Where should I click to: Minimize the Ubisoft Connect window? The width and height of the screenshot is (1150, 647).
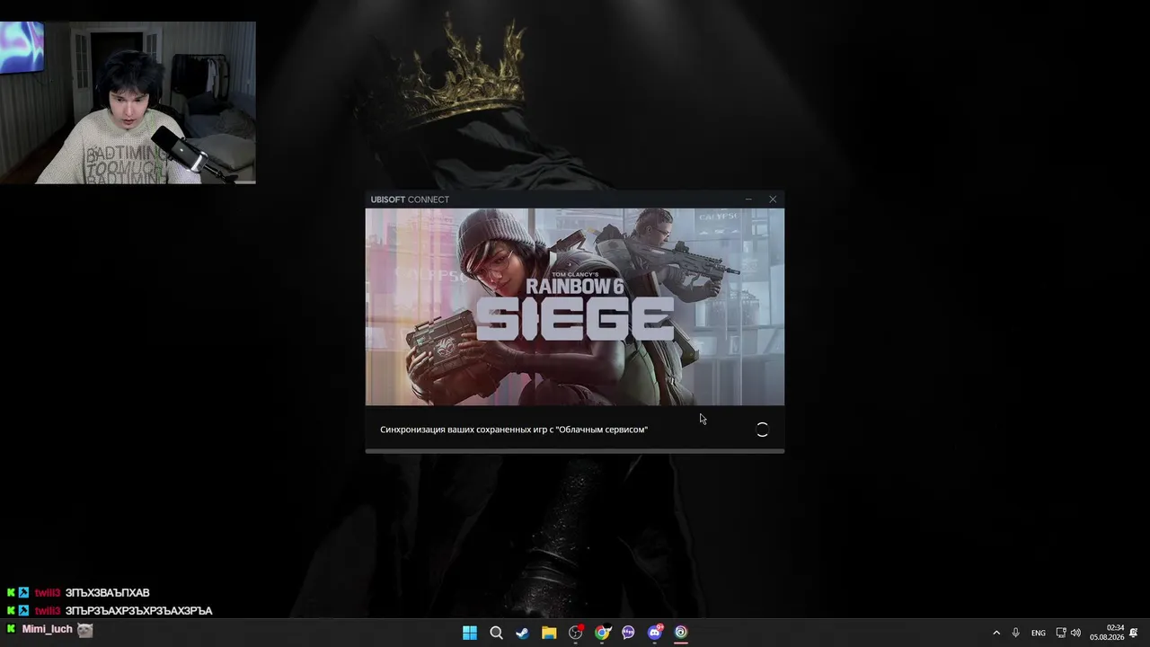click(748, 199)
